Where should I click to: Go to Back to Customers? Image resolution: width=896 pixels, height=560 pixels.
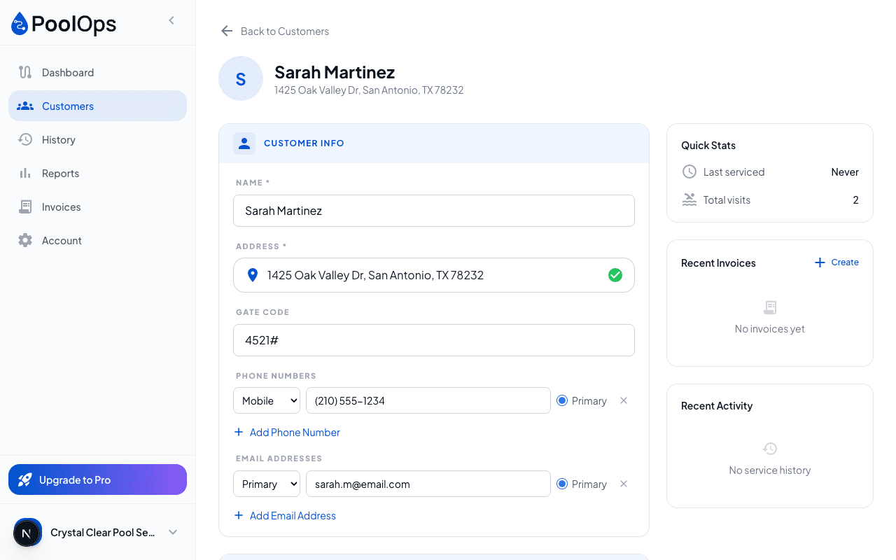coord(274,31)
